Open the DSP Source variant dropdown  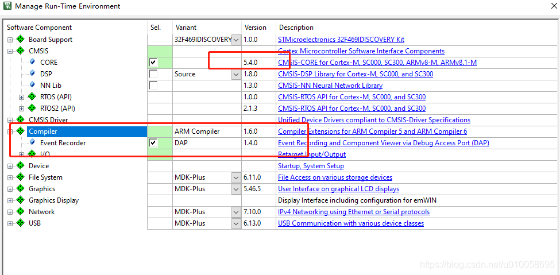pyautogui.click(x=236, y=74)
